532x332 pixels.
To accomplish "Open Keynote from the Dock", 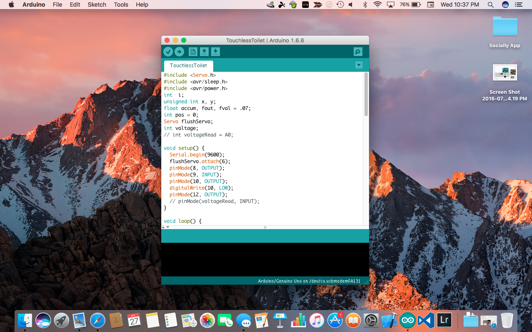I will coord(280,320).
